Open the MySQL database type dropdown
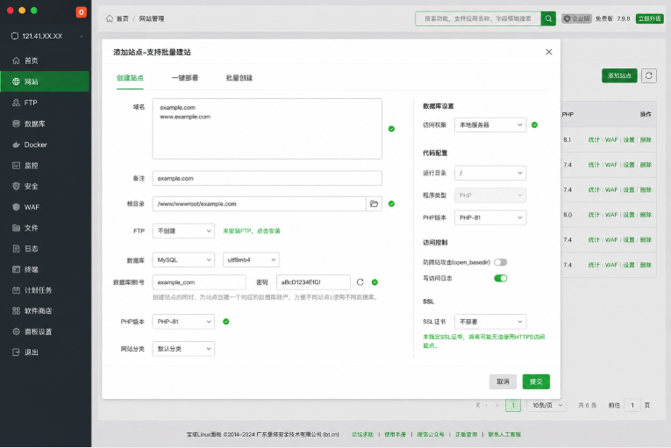This screenshot has width=671, height=448. click(x=183, y=260)
